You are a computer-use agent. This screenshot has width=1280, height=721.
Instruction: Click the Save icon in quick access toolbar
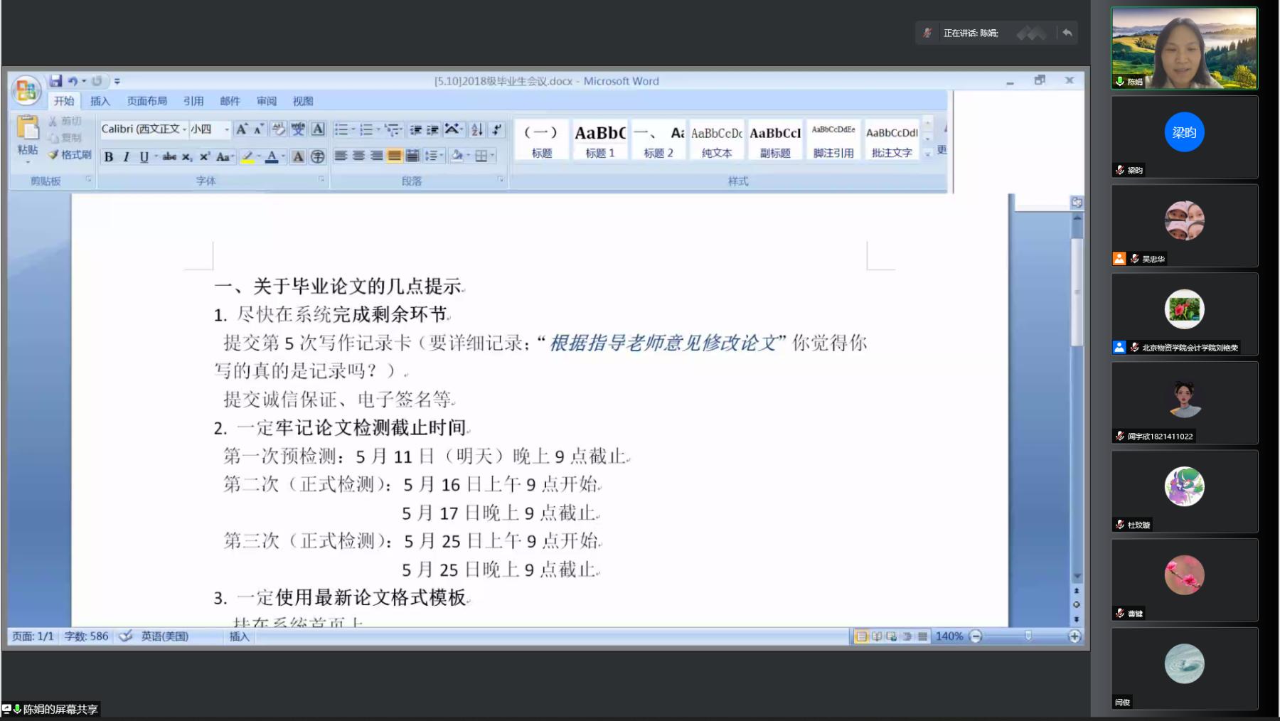pyautogui.click(x=55, y=81)
